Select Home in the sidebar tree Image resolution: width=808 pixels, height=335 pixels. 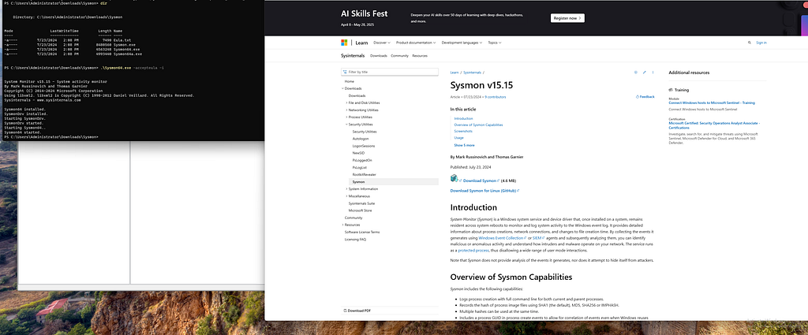point(350,81)
